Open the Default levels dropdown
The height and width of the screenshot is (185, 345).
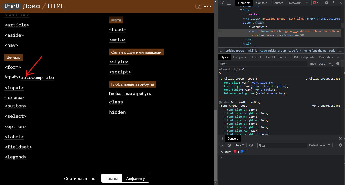tap(319, 145)
